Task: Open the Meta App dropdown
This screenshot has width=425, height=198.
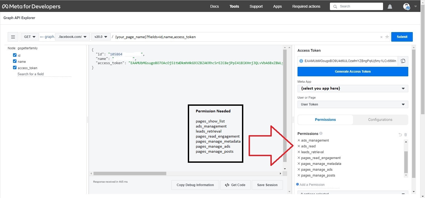Action: tap(353, 89)
